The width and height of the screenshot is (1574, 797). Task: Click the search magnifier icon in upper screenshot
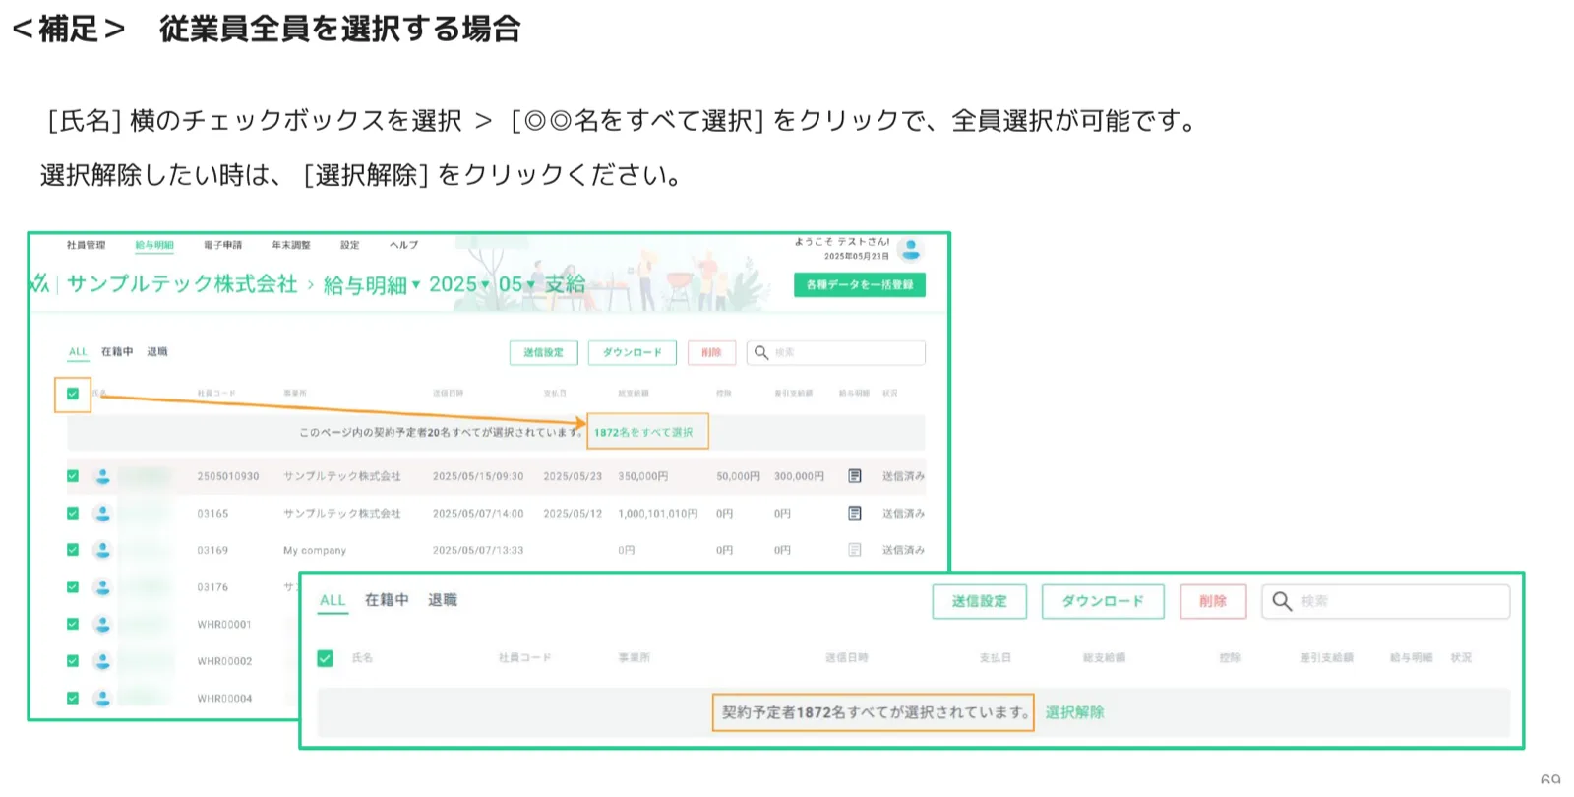tap(761, 352)
